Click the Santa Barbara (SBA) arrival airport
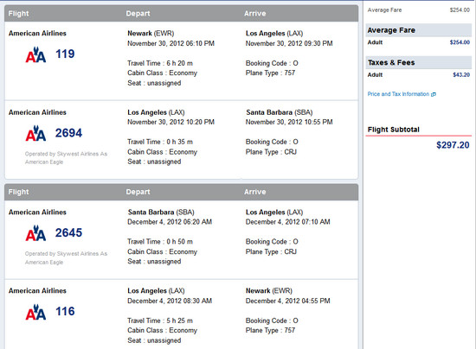This screenshot has width=476, height=349. (280, 112)
